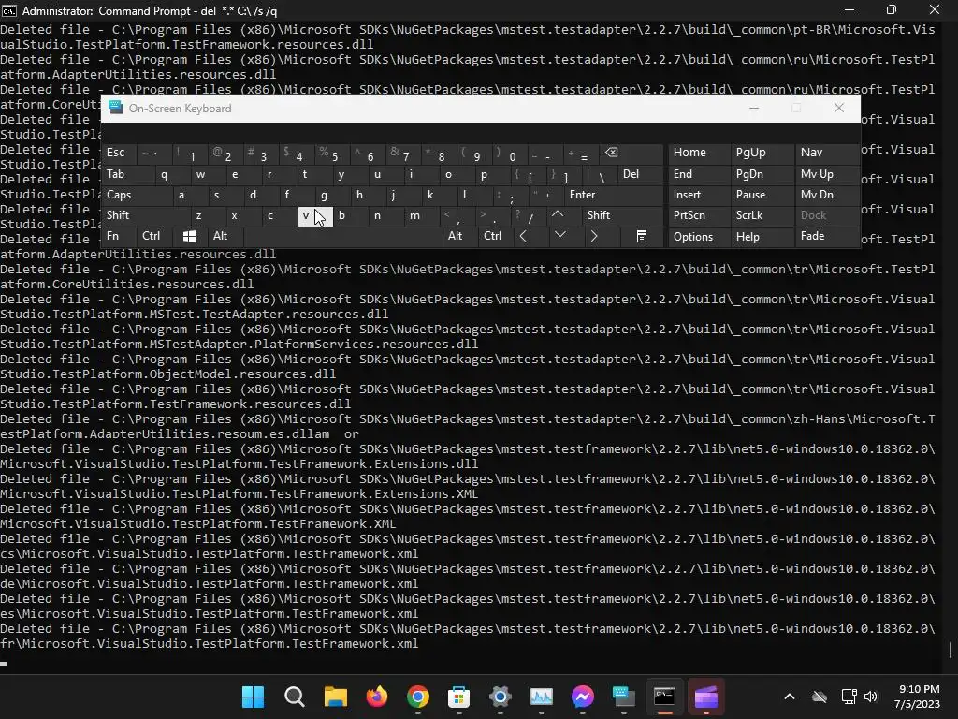Viewport: 958px width, 719px height.
Task: Click the 5 number key
Action: coord(332,153)
